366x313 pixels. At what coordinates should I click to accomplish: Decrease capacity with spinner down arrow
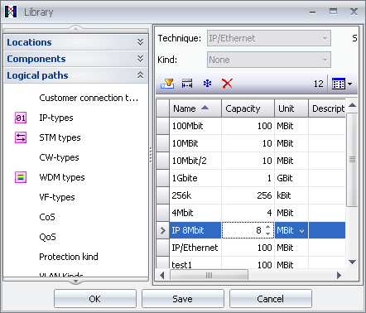point(267,234)
